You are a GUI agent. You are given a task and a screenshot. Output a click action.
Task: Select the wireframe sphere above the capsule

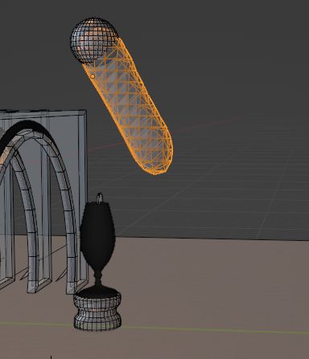94,41
